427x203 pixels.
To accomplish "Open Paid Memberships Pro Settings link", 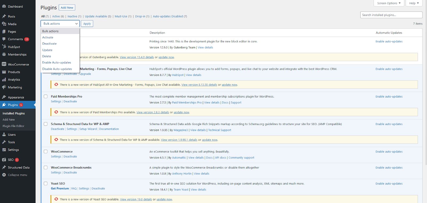I will (x=56, y=101).
